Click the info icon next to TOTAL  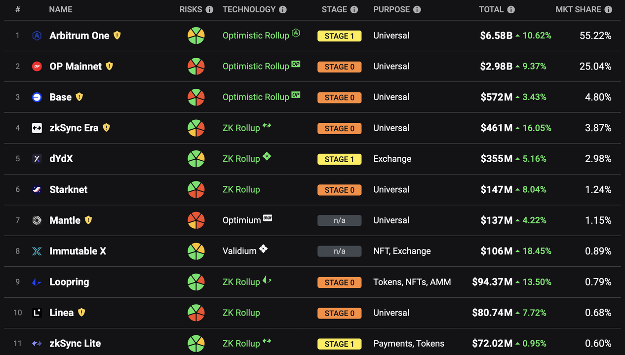coord(511,10)
